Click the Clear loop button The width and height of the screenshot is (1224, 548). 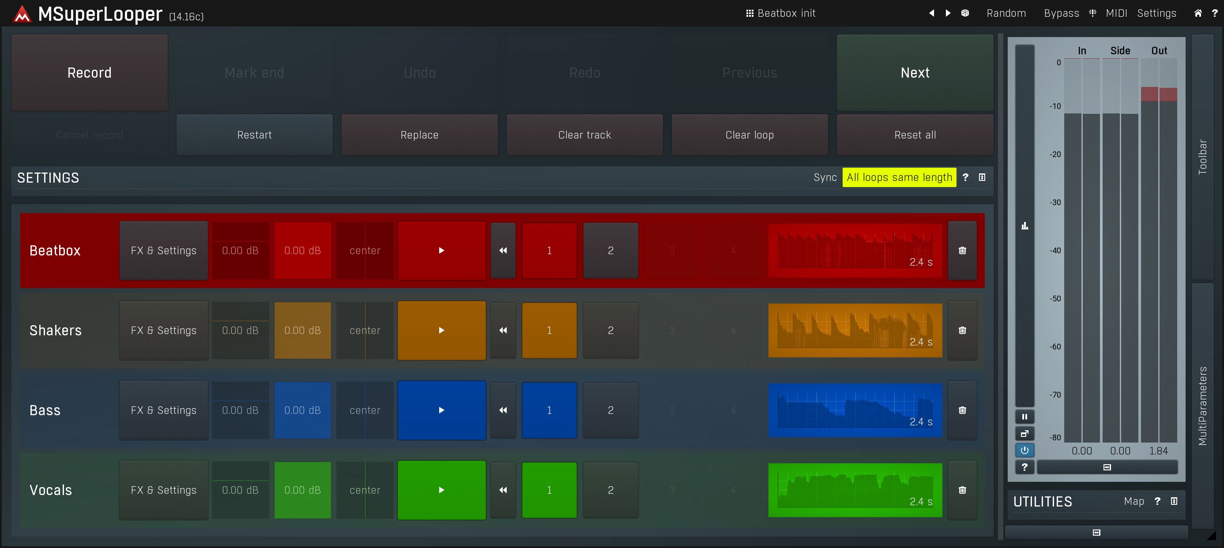click(749, 135)
